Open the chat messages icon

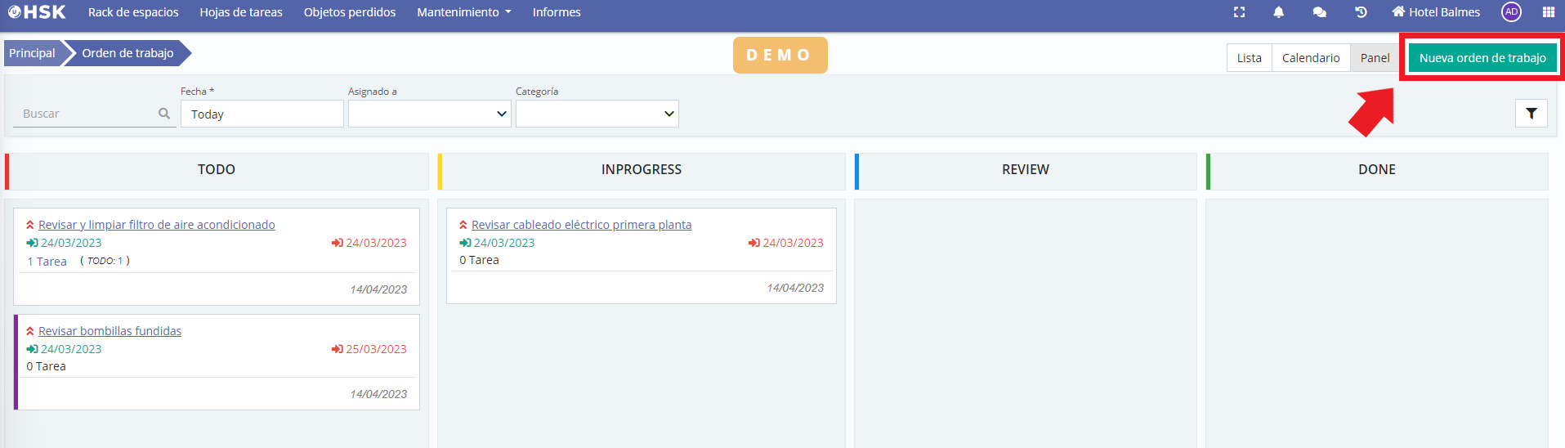(x=1319, y=12)
